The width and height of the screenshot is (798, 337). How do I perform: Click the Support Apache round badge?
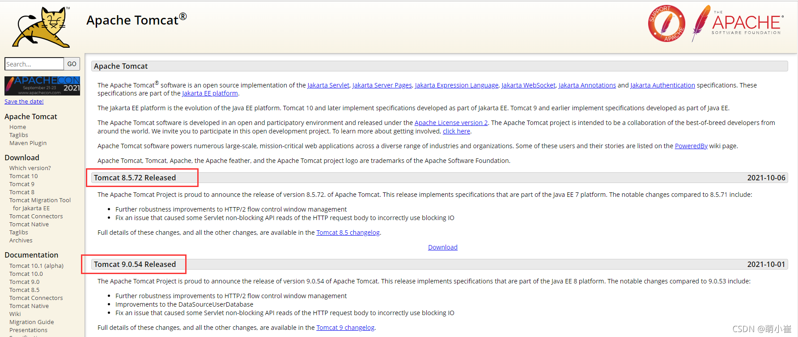pyautogui.click(x=666, y=24)
